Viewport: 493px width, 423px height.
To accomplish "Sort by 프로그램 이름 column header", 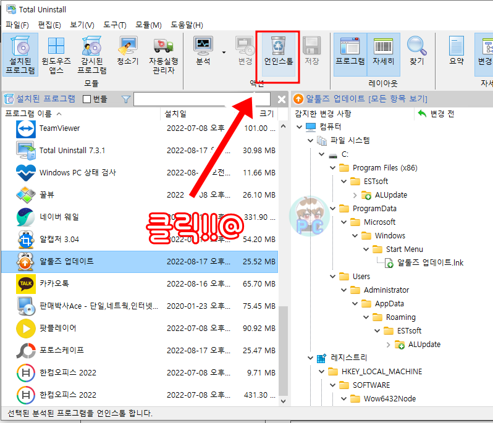I will point(81,114).
